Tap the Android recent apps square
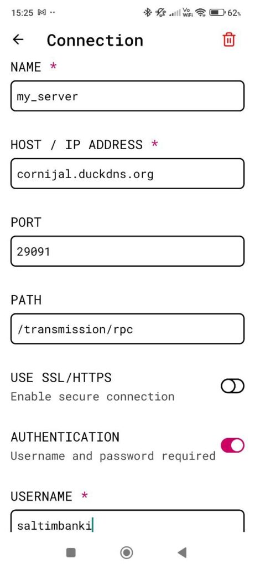255x568 pixels. pos(71,552)
